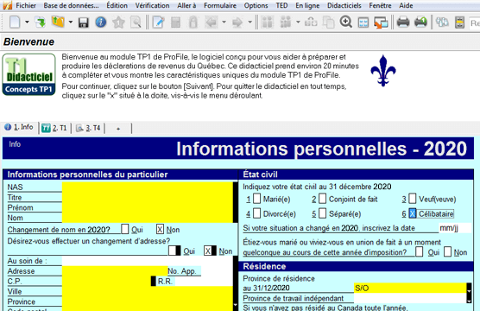Viewport: 480px width, 311px height.
Task: Click the Prénom input field
Action: click(x=148, y=207)
